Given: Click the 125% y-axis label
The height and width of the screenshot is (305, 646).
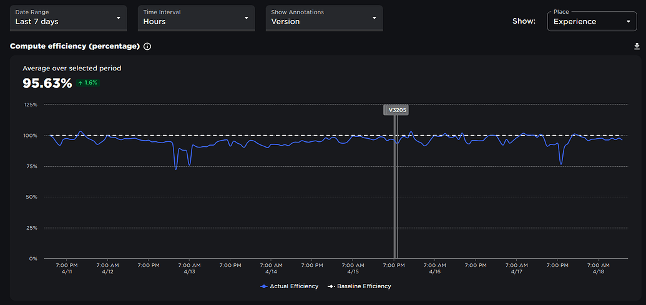Looking at the screenshot, I should (31, 105).
